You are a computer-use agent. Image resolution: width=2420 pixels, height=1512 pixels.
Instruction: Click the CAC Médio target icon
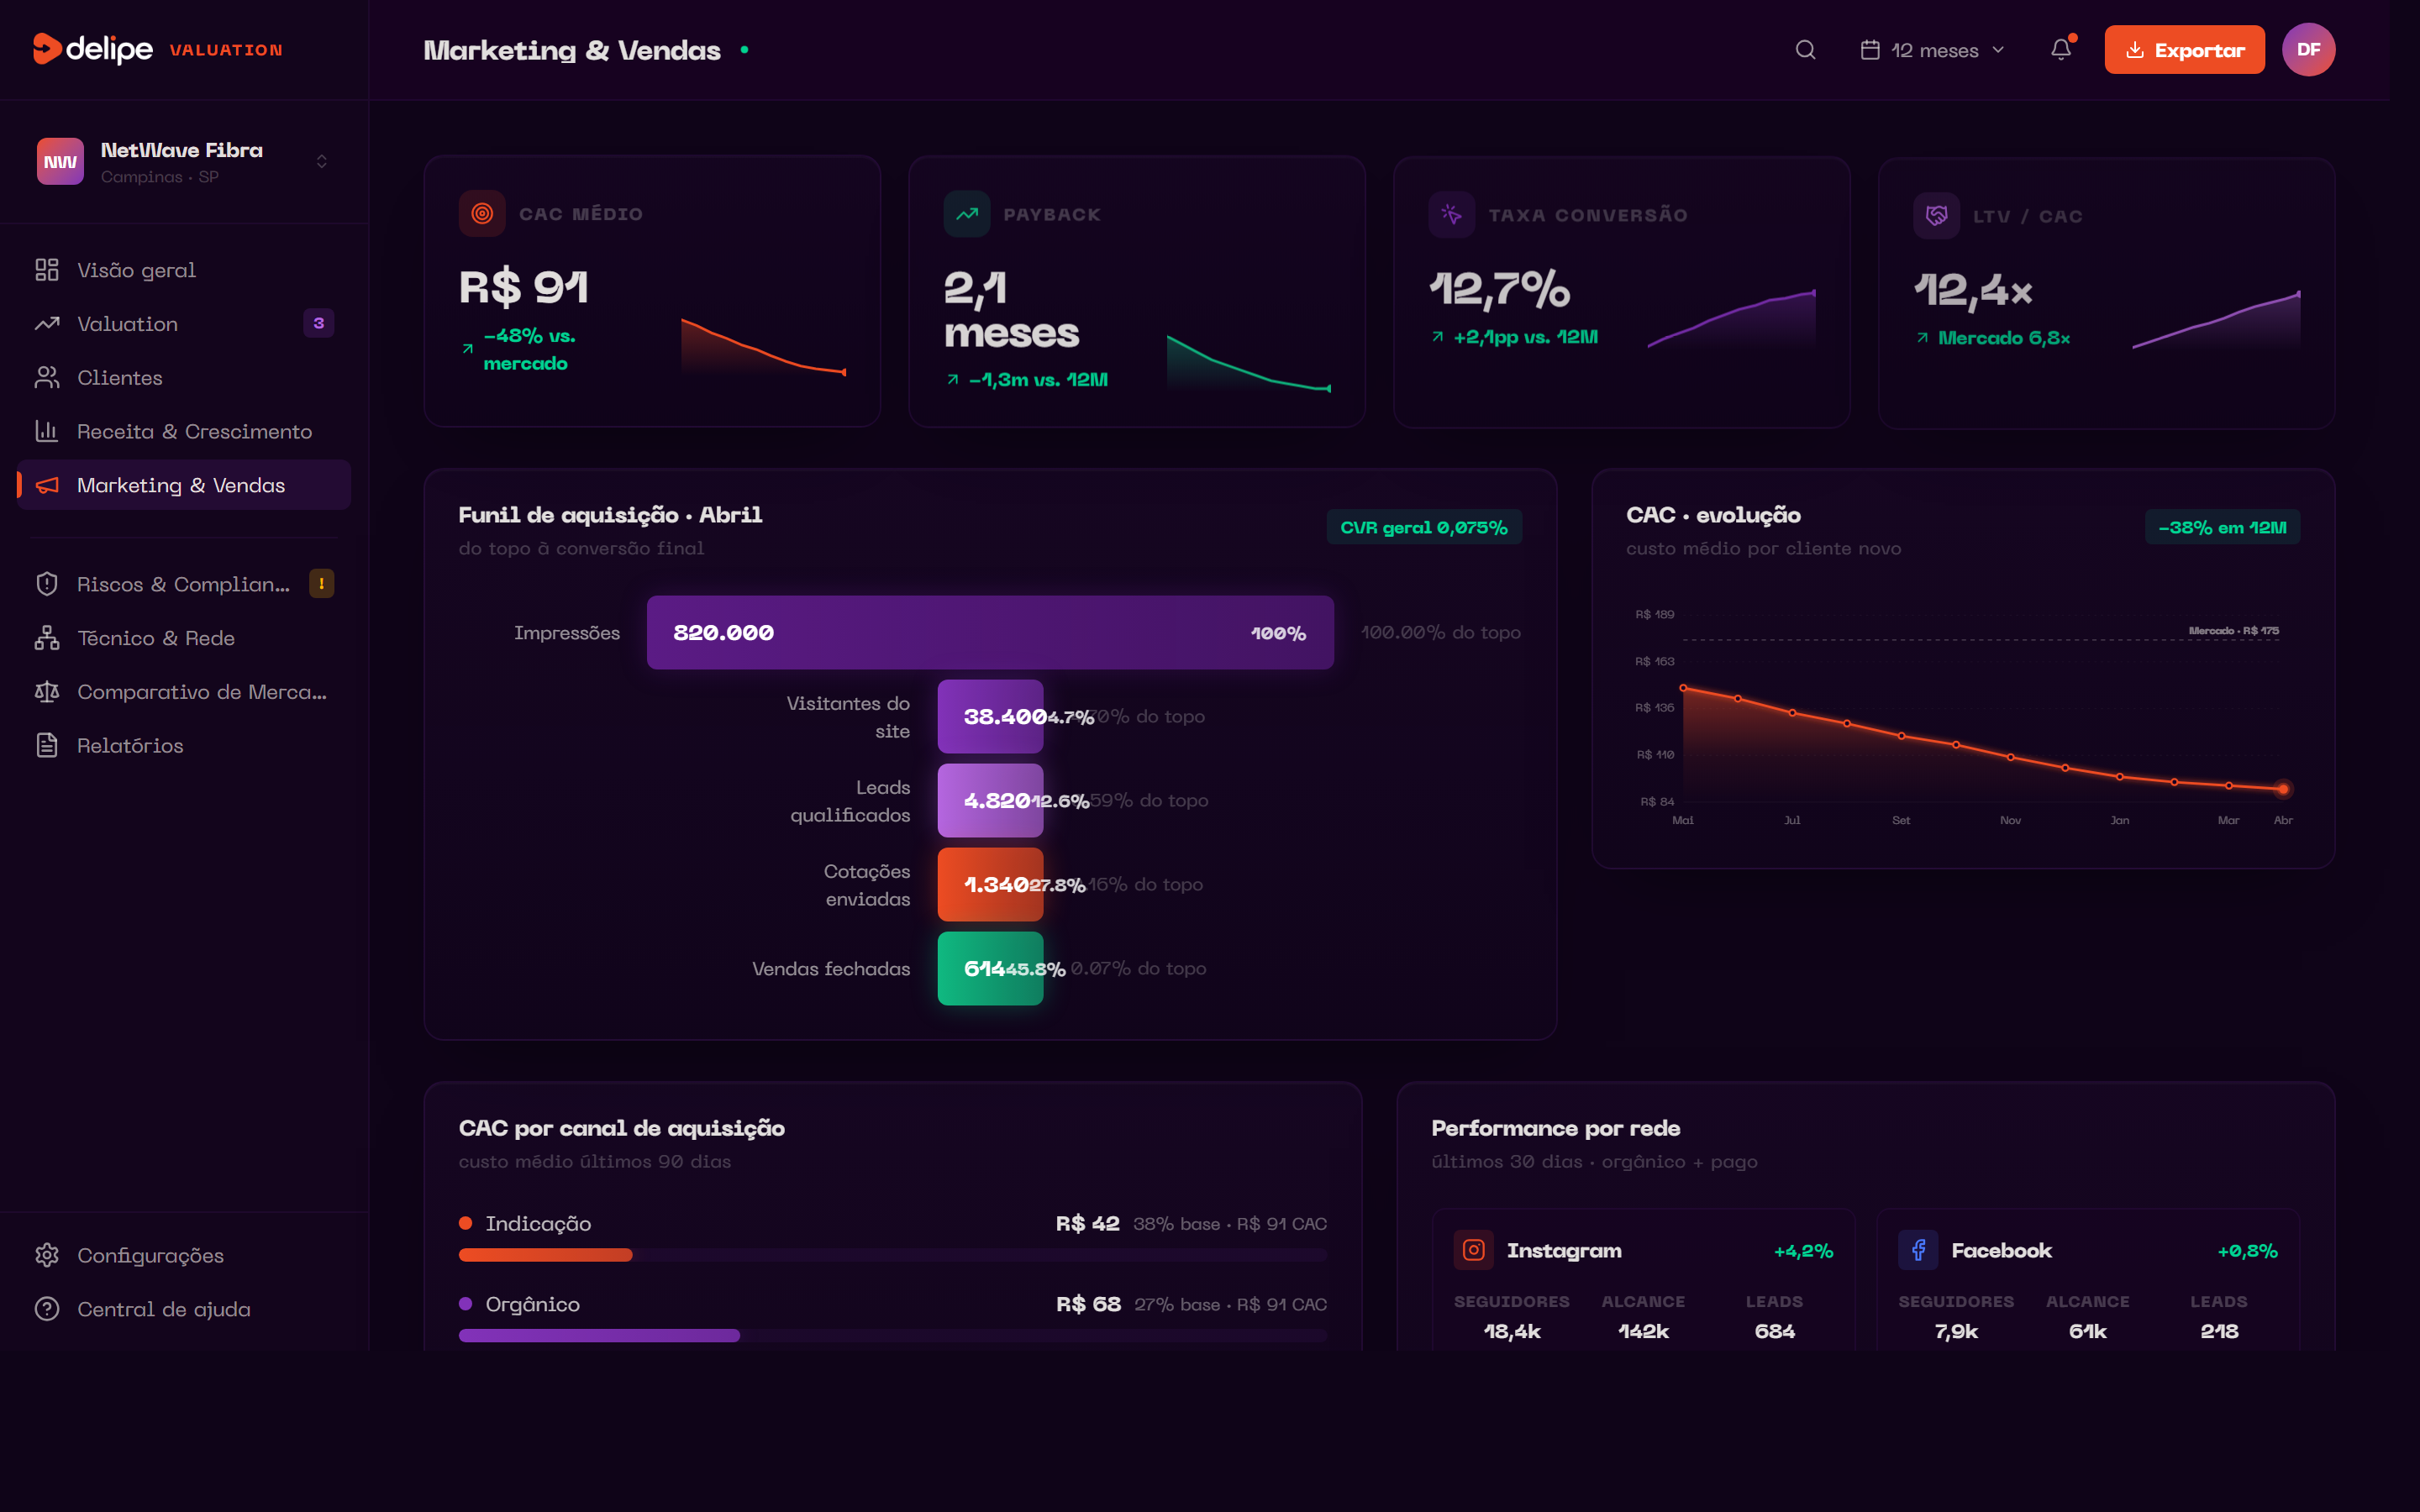[482, 213]
